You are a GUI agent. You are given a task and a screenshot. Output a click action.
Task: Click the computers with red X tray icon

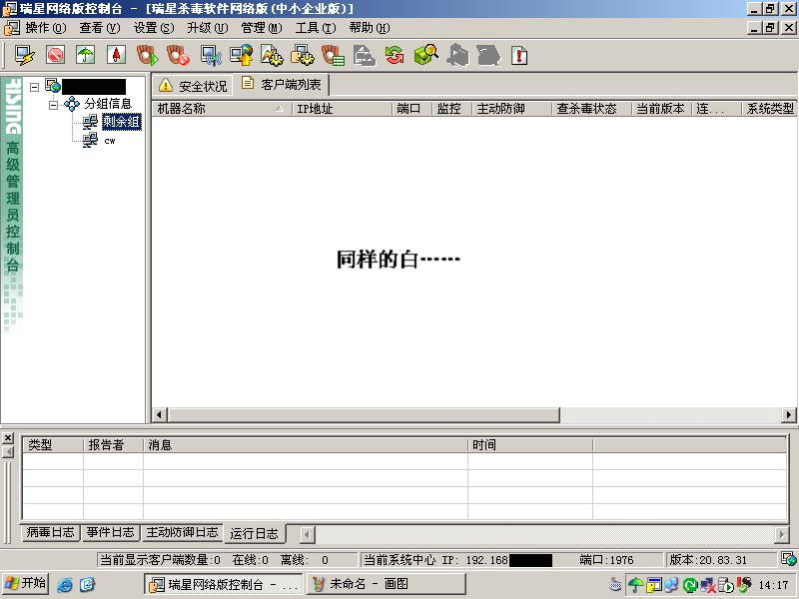point(708,585)
